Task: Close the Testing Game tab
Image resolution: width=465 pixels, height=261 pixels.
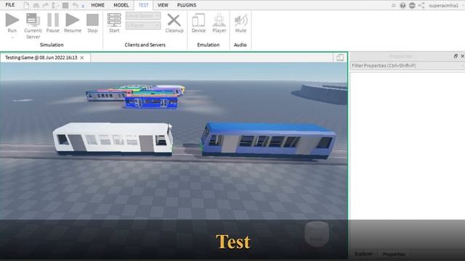Action: tap(82, 58)
